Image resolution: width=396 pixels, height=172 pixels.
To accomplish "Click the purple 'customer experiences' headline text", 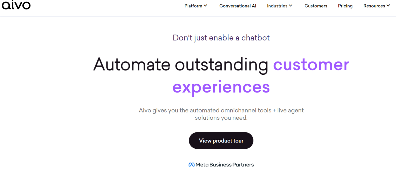I will [311, 65].
